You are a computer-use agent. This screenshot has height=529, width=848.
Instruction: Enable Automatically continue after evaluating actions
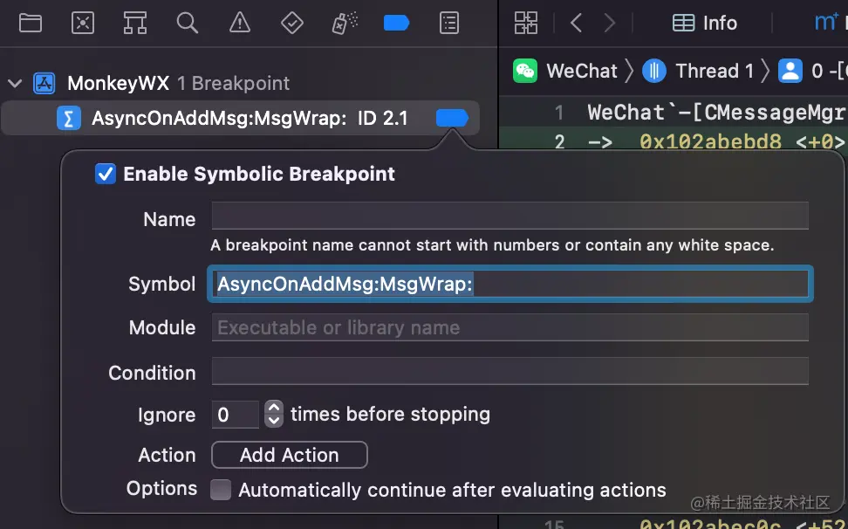pos(221,490)
